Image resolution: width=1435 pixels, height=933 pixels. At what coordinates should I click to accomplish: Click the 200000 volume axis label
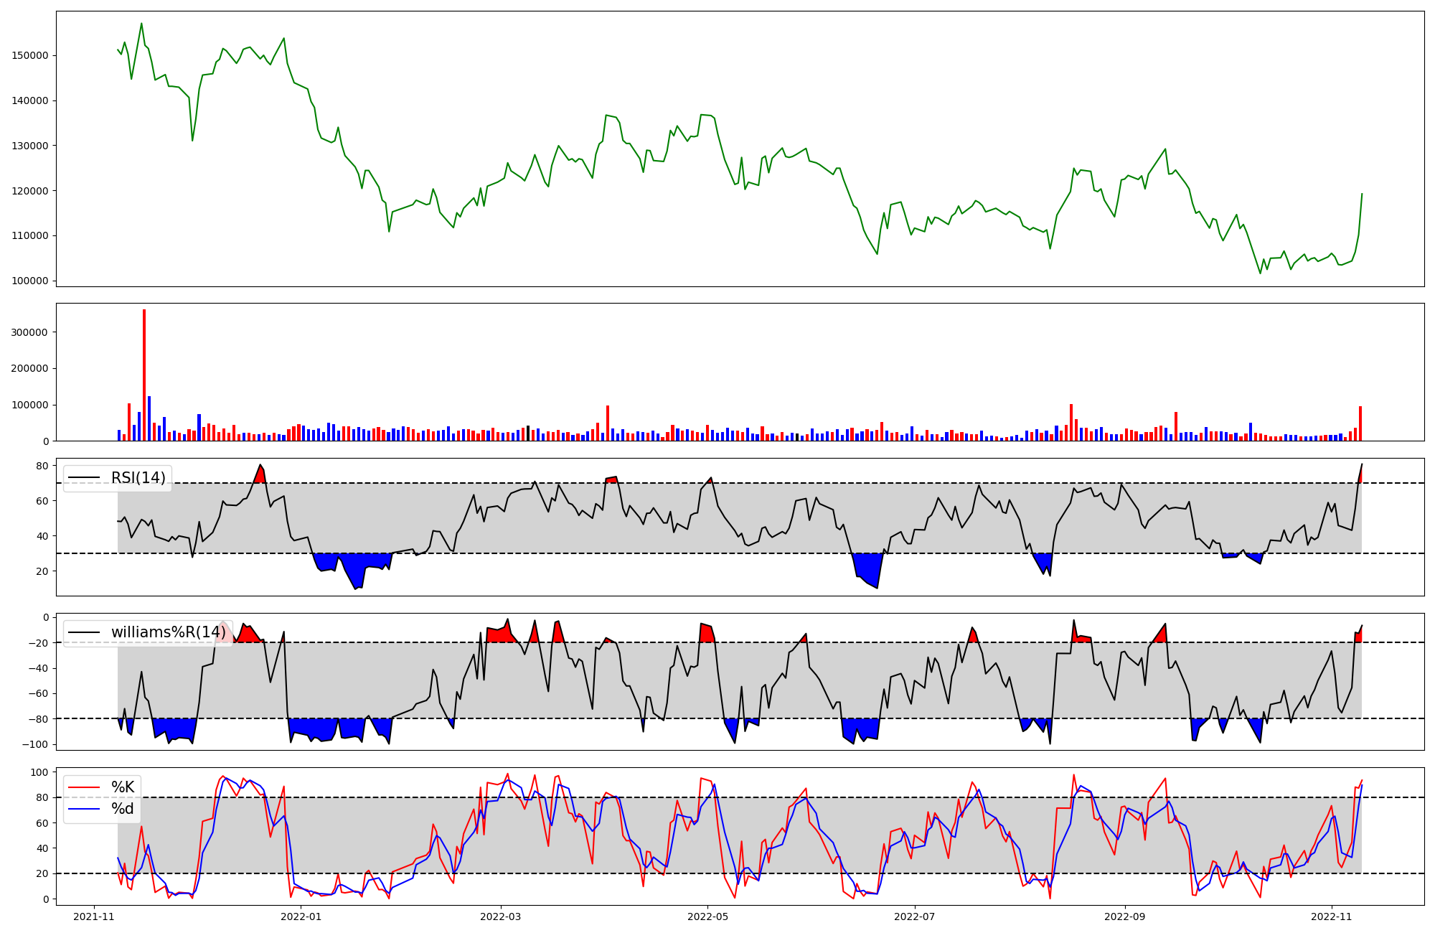pos(29,369)
